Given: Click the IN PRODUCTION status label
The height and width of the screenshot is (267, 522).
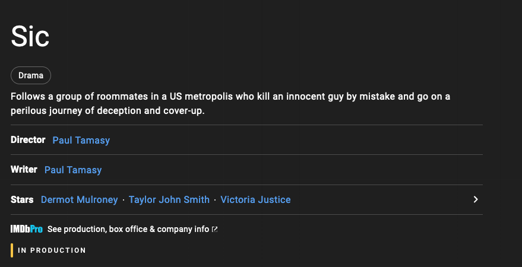Looking at the screenshot, I should (52, 250).
